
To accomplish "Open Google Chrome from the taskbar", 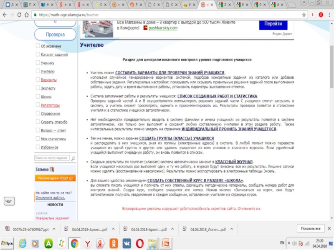I will [x=74, y=242].
